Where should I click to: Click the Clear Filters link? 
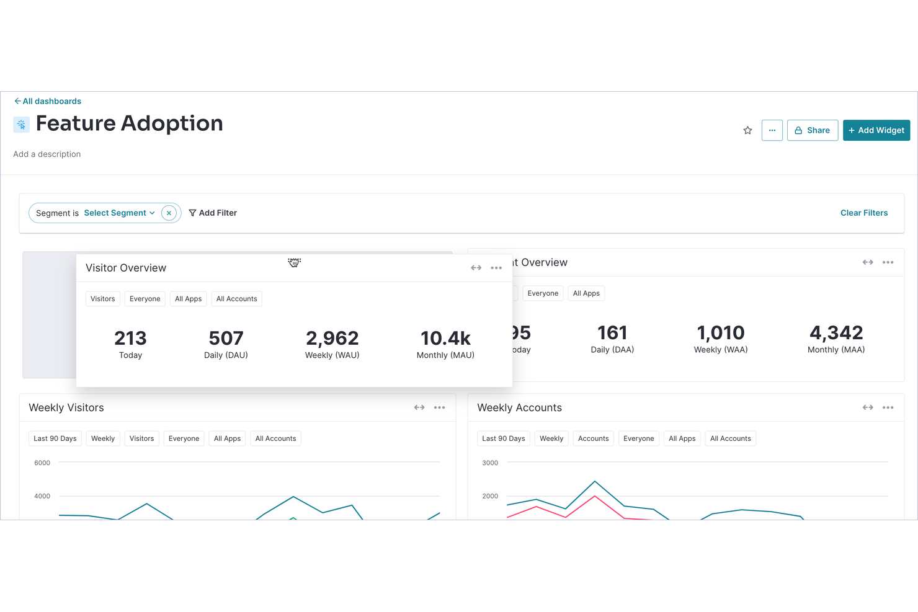pos(863,213)
